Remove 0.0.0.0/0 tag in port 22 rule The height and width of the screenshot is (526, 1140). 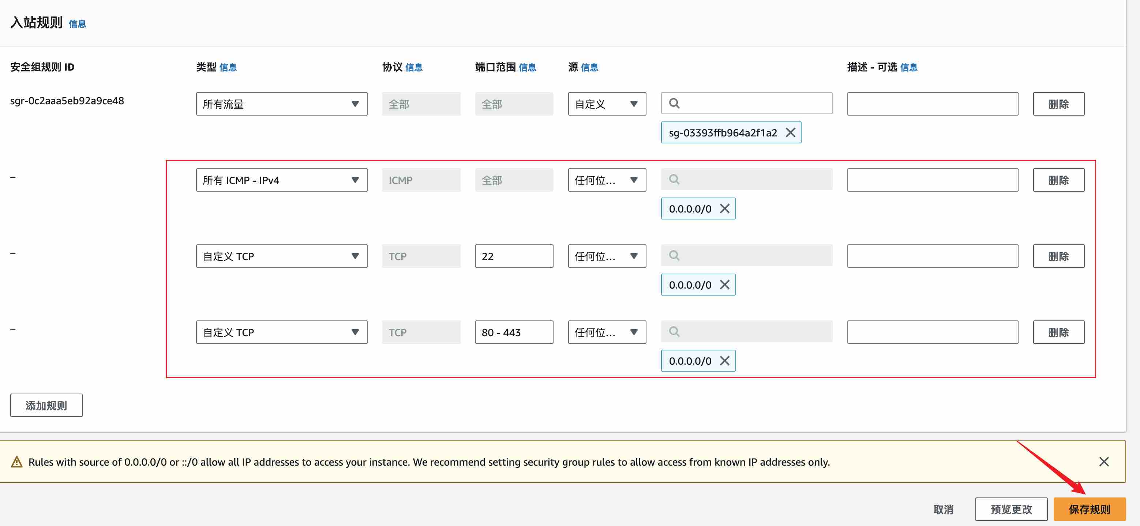tap(724, 285)
